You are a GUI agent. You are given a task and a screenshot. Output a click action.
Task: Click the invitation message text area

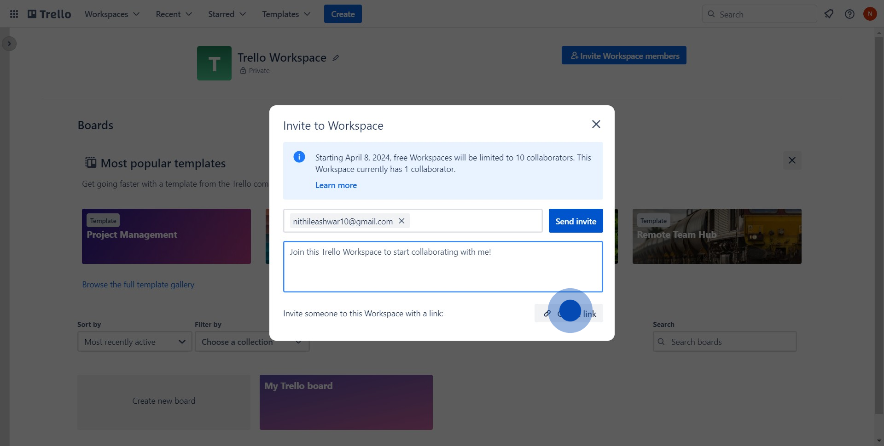tap(443, 267)
